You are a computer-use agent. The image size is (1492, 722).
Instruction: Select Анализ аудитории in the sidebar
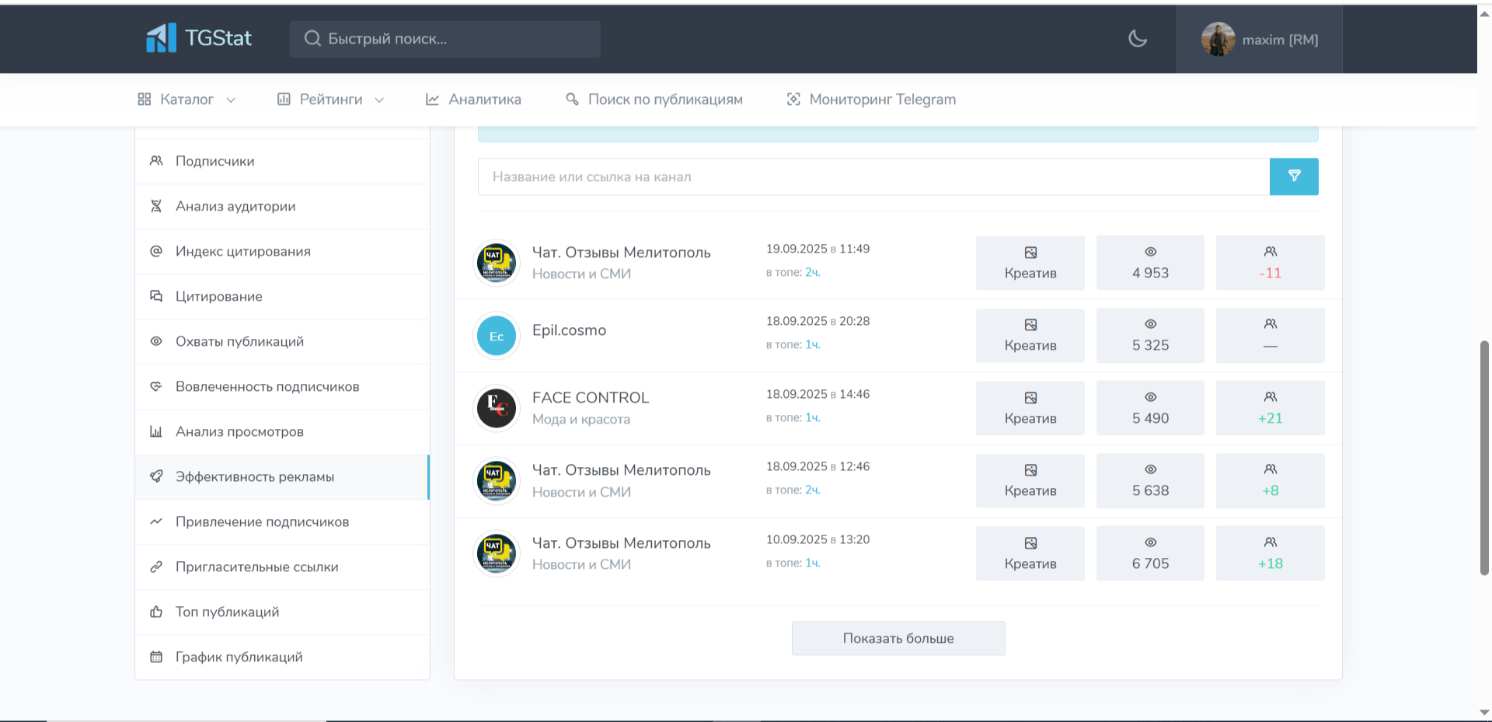click(x=235, y=206)
